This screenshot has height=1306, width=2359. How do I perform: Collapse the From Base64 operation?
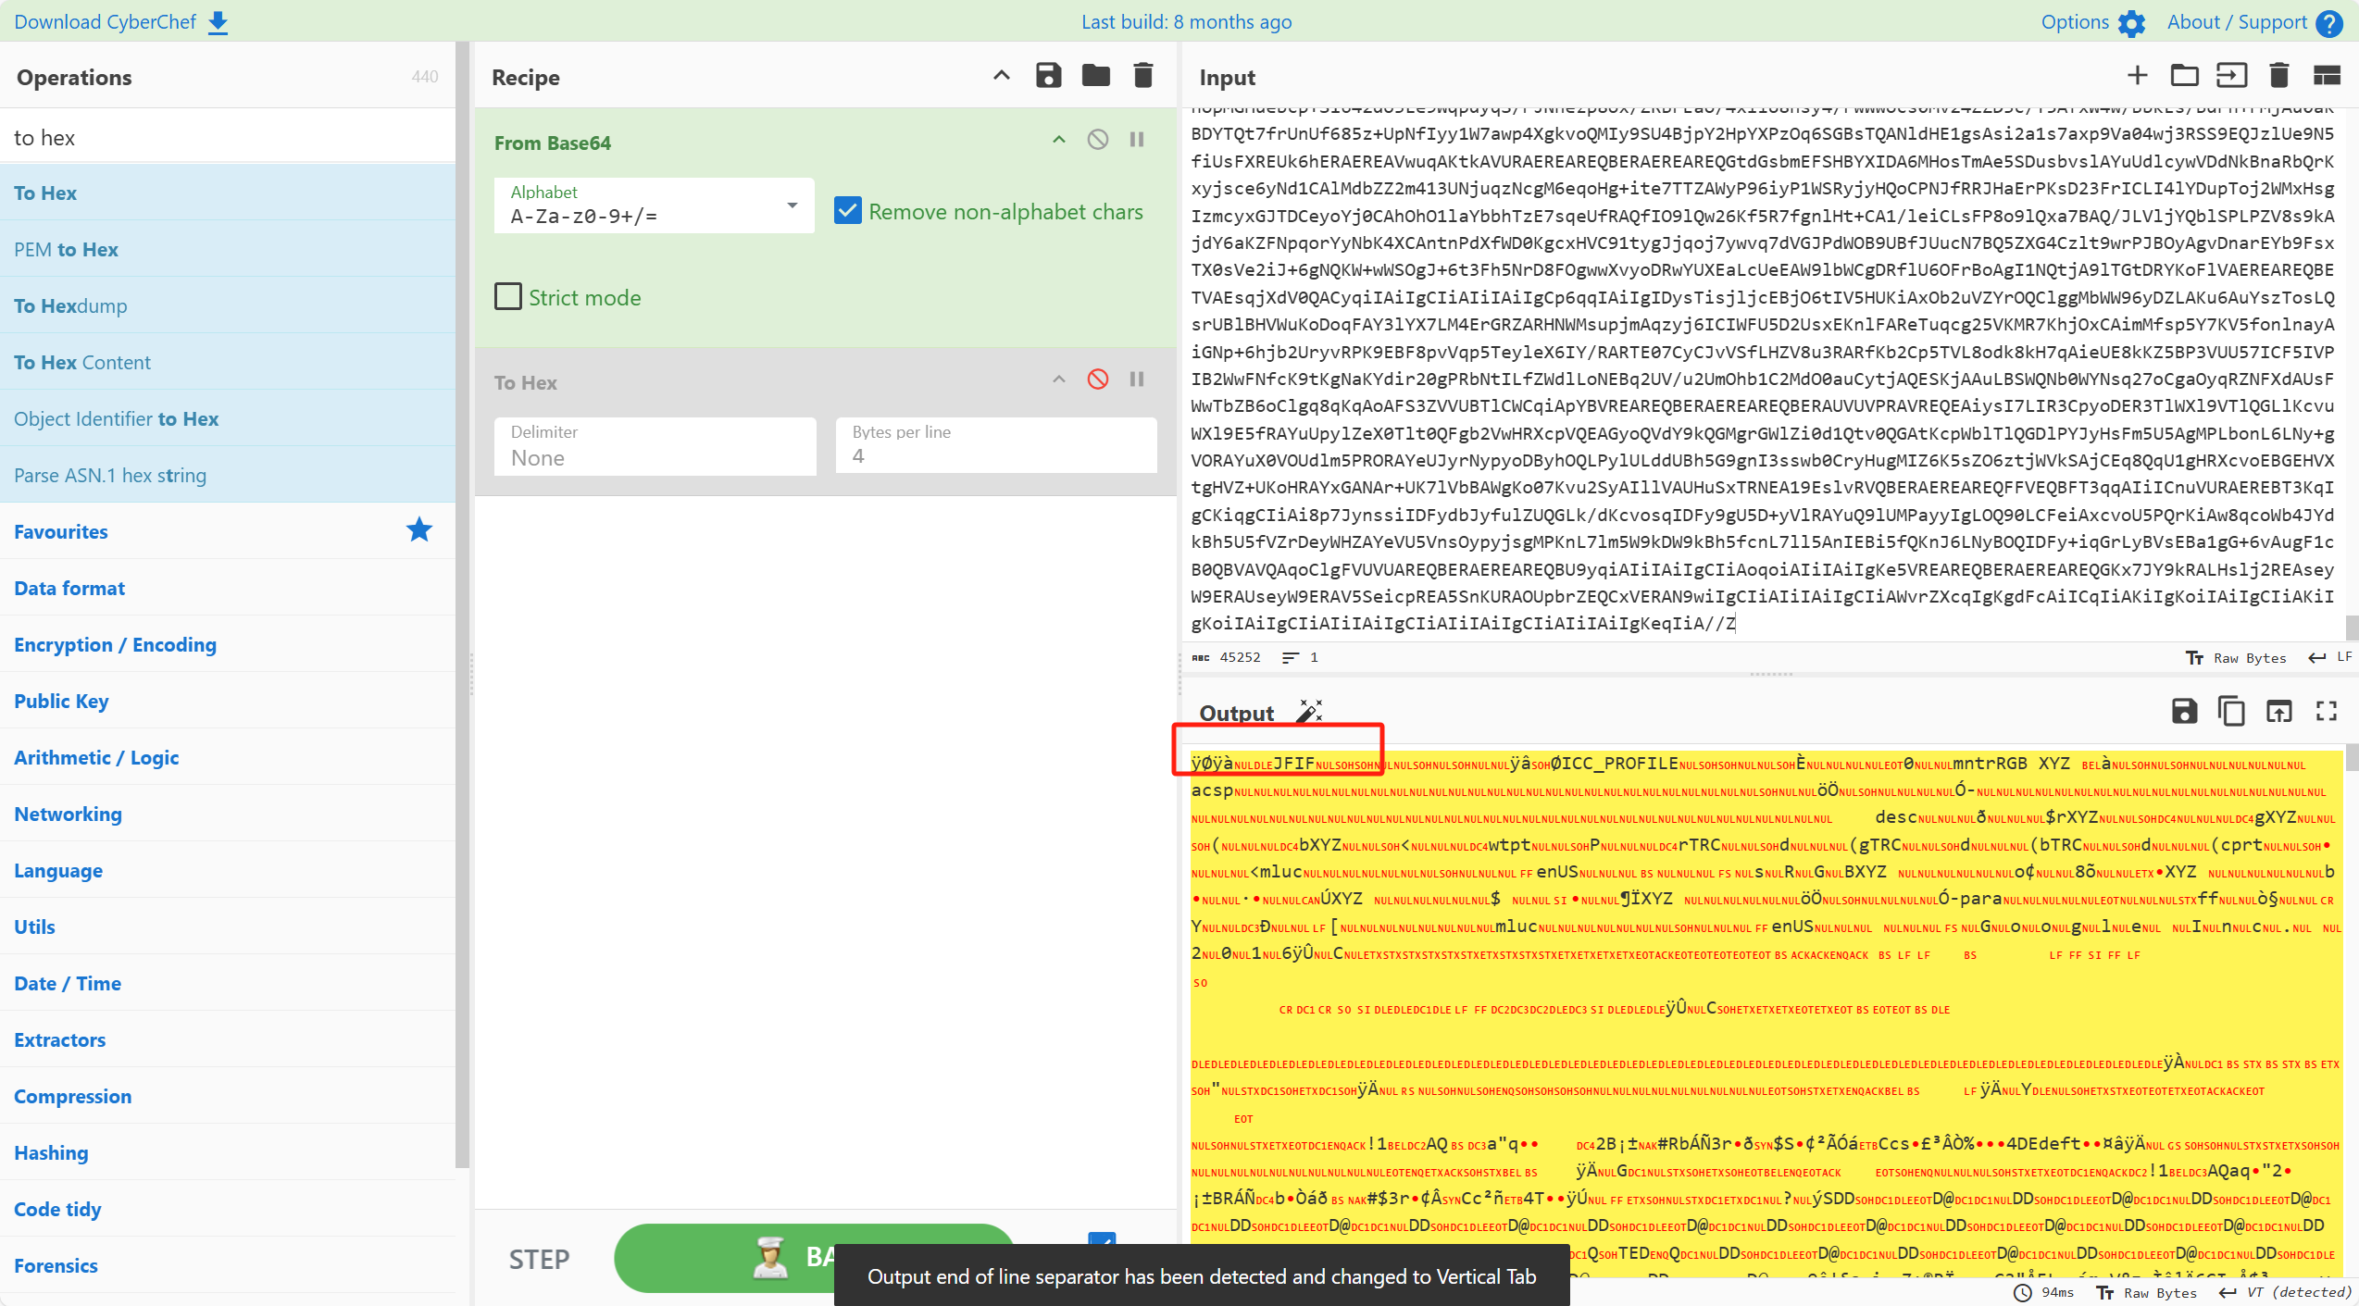click(1059, 140)
